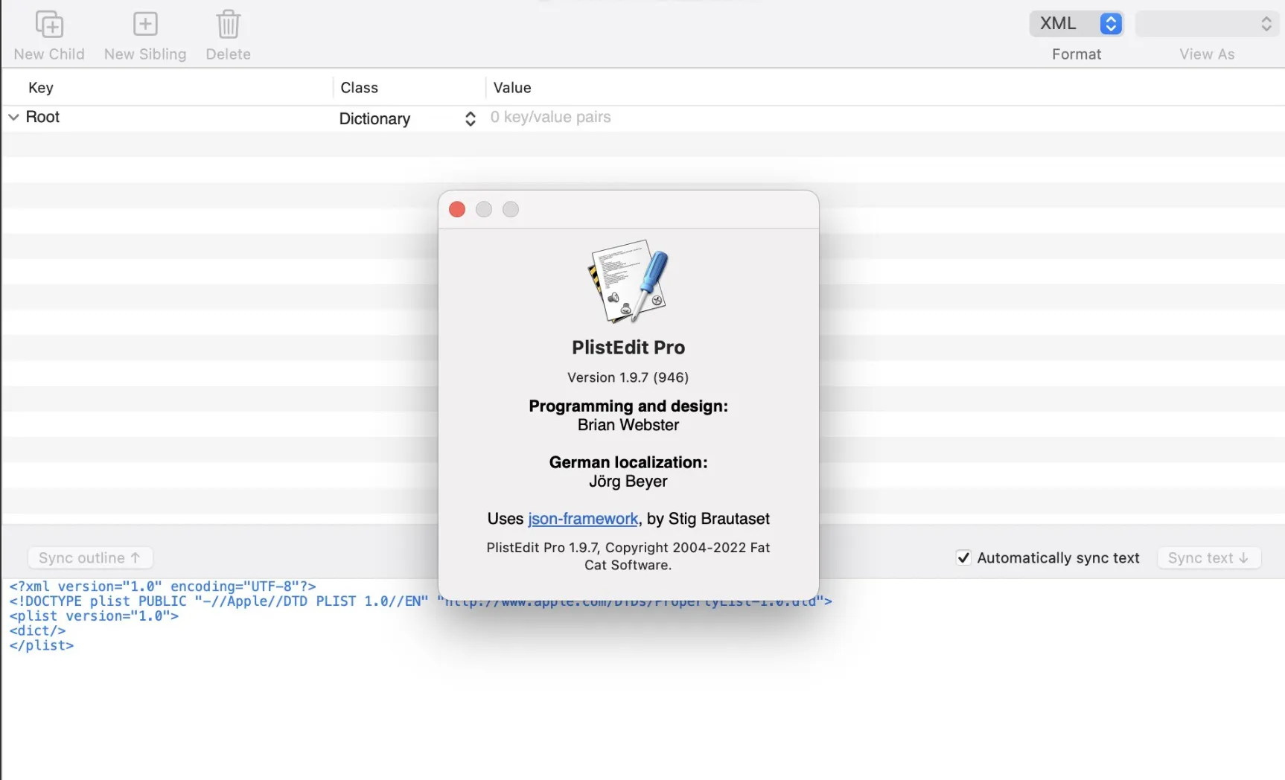Collapse the Root disclosure chevron
Viewport: 1285px width, 780px height.
(x=13, y=117)
